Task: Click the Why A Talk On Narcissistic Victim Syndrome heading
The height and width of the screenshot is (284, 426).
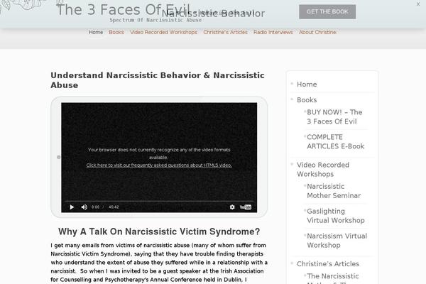Action: [x=159, y=231]
